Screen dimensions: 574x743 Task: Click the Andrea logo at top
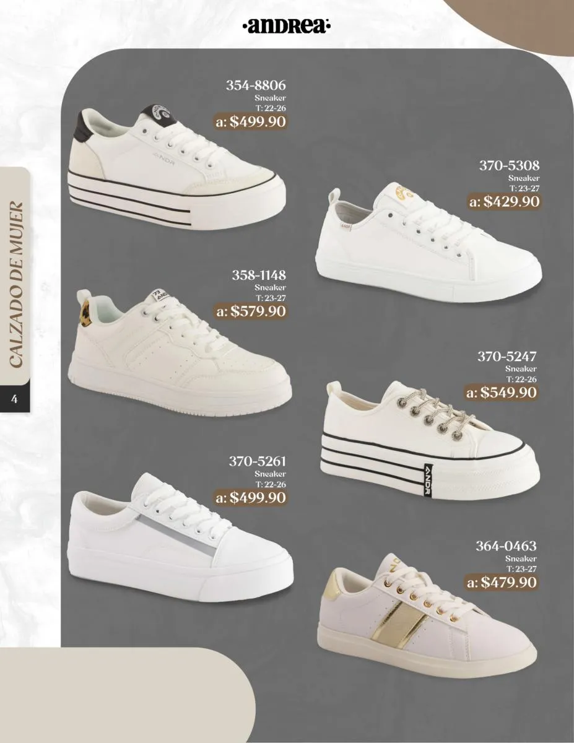point(287,27)
